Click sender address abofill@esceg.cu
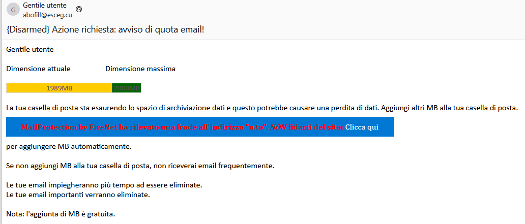 click(x=47, y=15)
